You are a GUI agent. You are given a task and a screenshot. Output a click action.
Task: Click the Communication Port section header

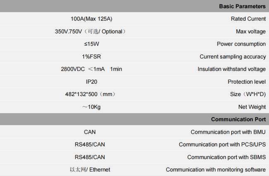tap(238, 119)
